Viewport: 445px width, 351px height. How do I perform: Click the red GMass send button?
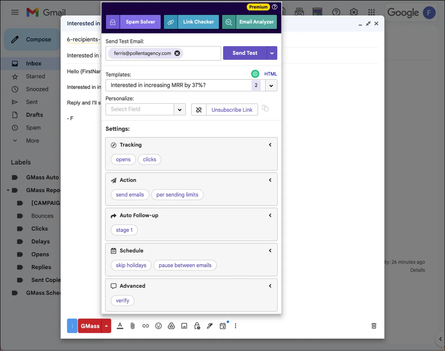(x=90, y=326)
